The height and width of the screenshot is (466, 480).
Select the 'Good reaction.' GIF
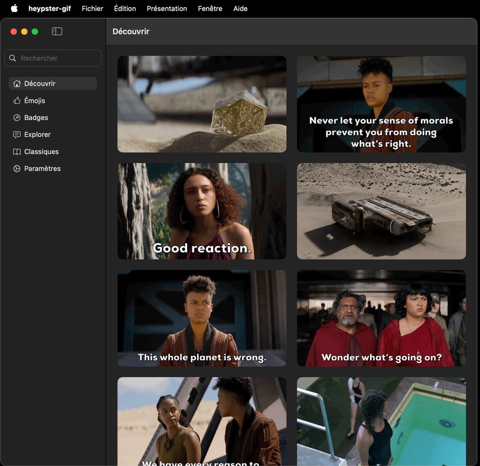202,211
